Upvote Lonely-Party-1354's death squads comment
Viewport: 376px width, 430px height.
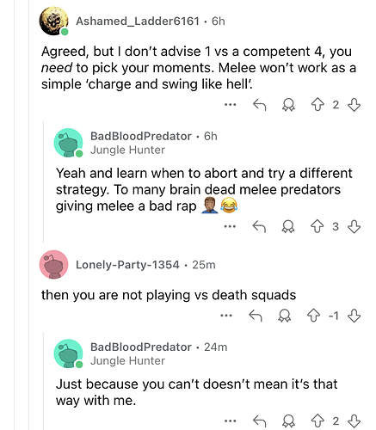(x=313, y=316)
